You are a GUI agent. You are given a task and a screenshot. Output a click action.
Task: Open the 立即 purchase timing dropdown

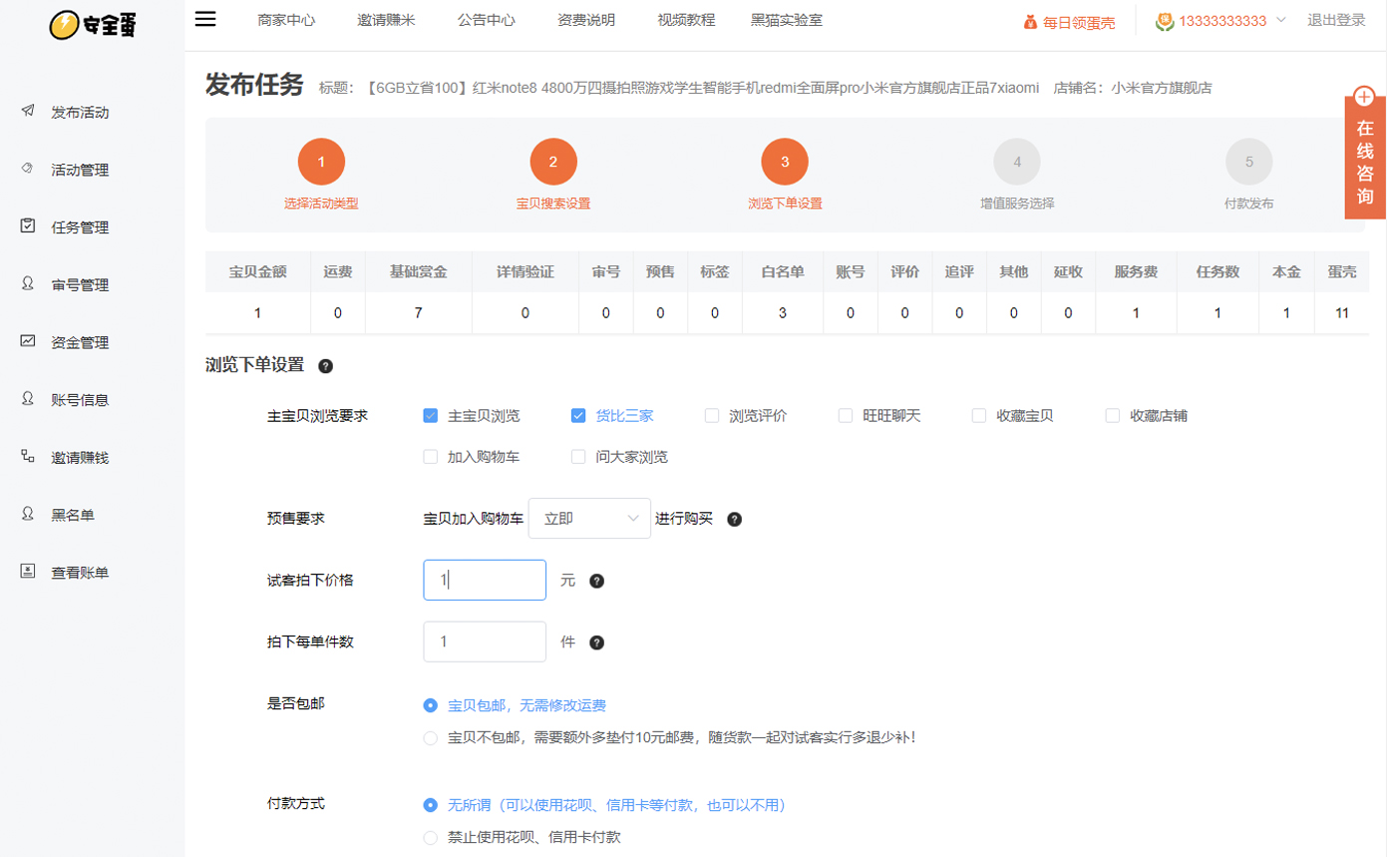[588, 519]
